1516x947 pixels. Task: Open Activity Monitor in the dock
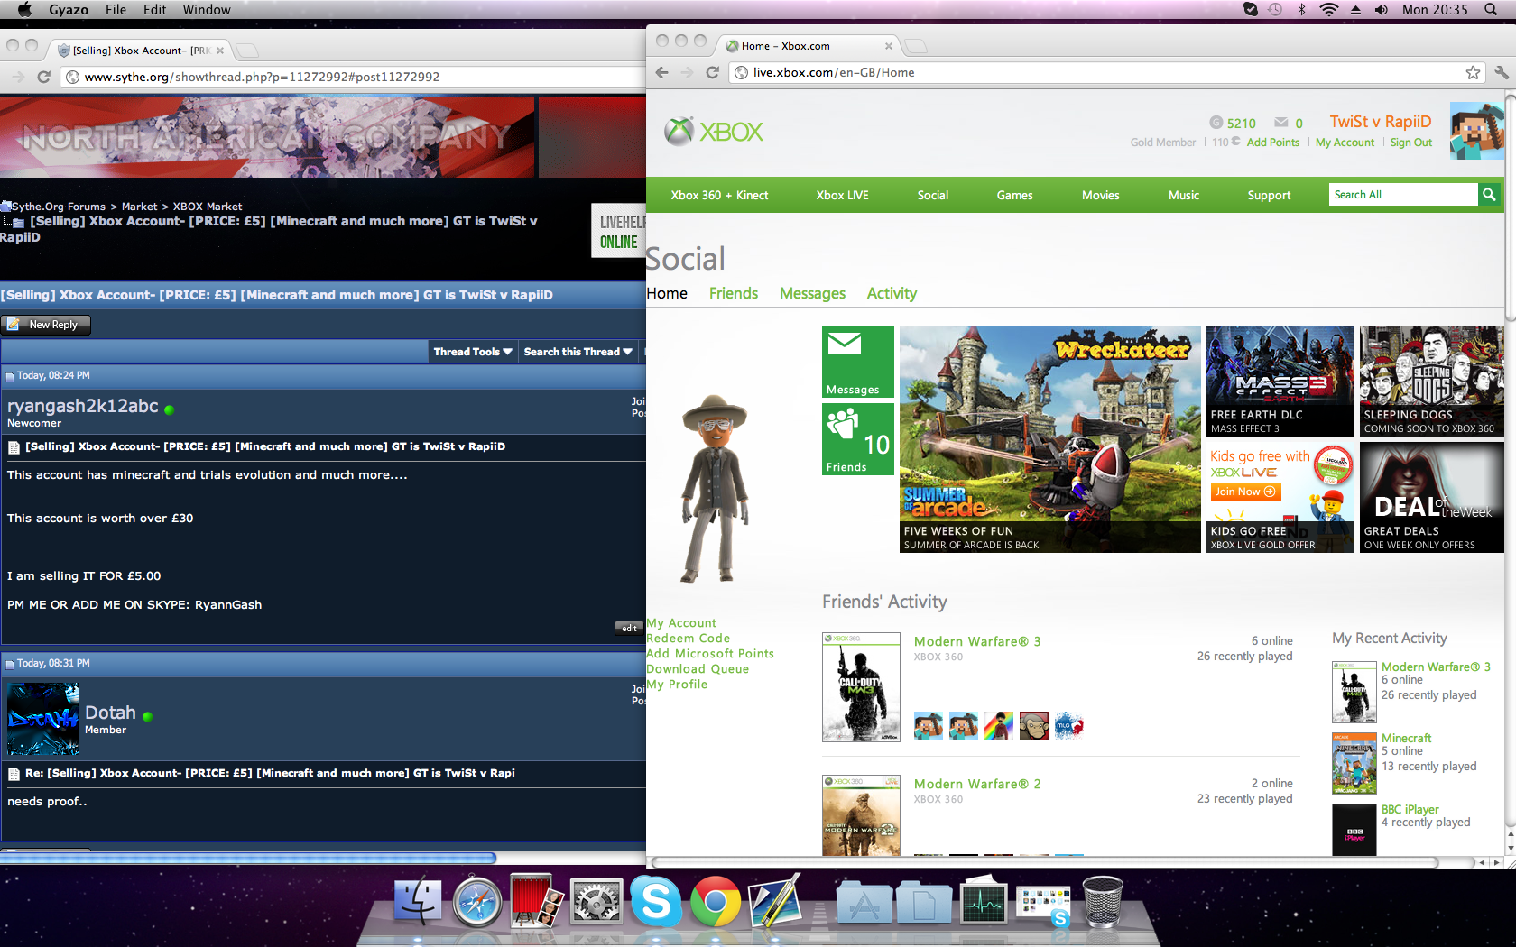pos(983,901)
